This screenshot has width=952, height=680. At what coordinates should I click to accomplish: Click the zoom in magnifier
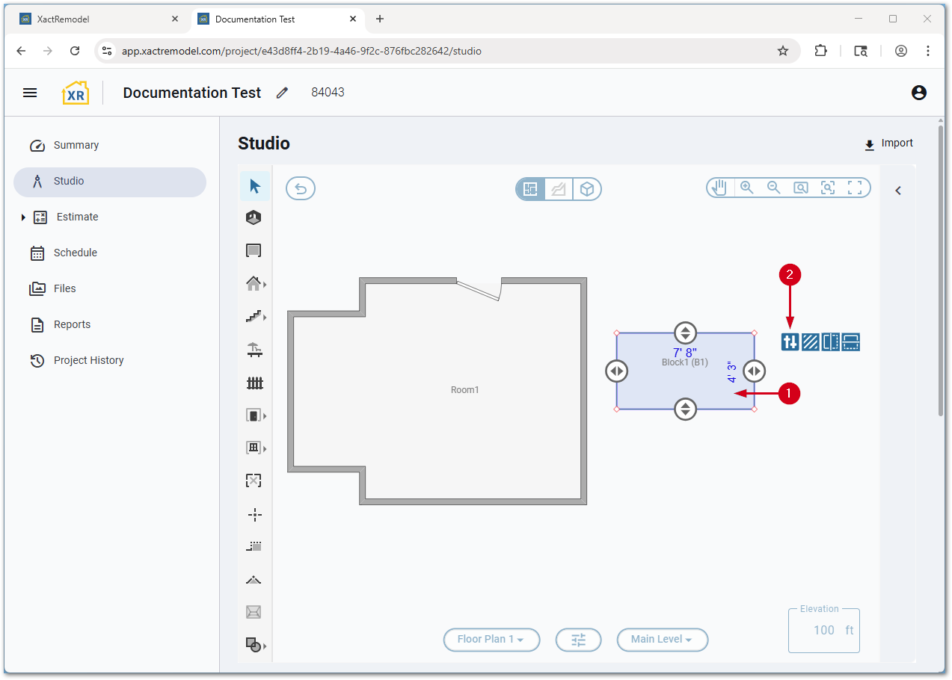746,188
